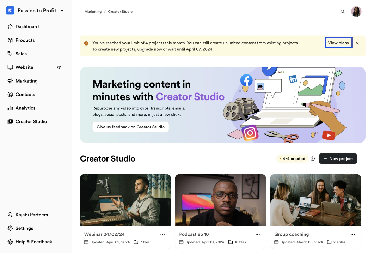
Task: Navigate to Contacts label
Action: tap(25, 95)
